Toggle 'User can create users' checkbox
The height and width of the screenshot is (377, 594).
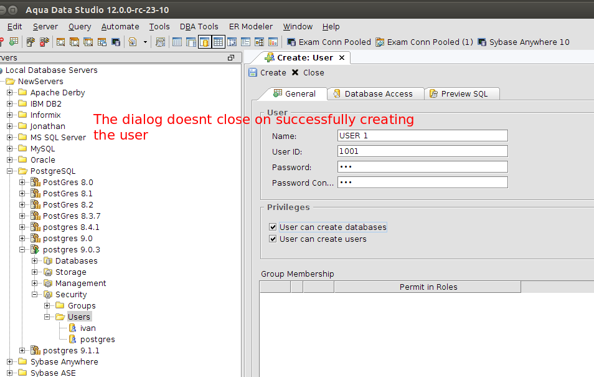click(273, 239)
